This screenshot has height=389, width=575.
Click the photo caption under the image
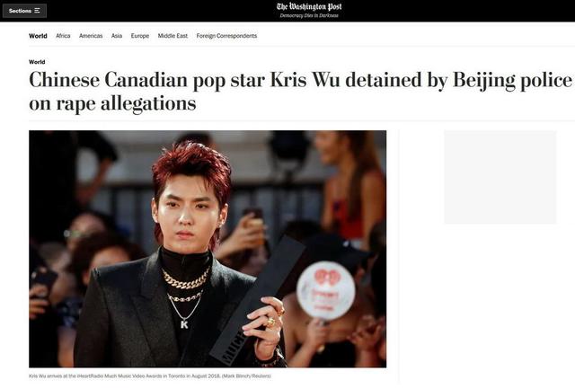[x=150, y=376]
